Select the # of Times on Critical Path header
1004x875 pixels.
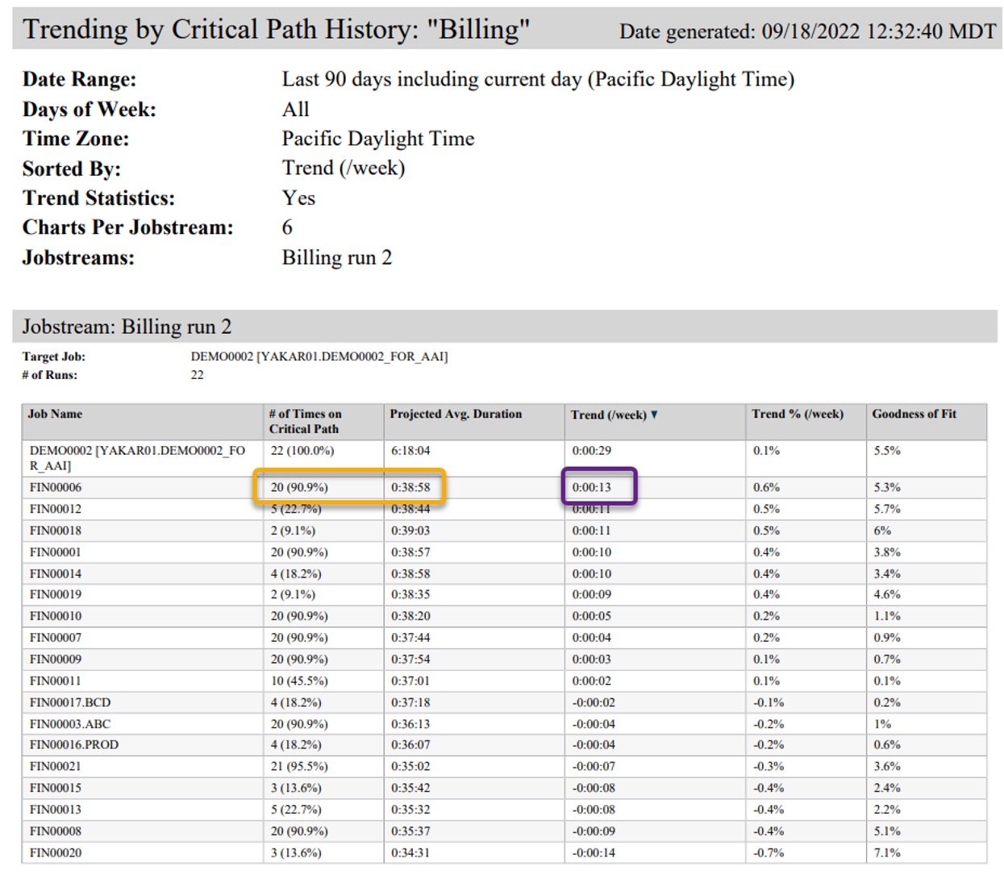click(x=305, y=421)
